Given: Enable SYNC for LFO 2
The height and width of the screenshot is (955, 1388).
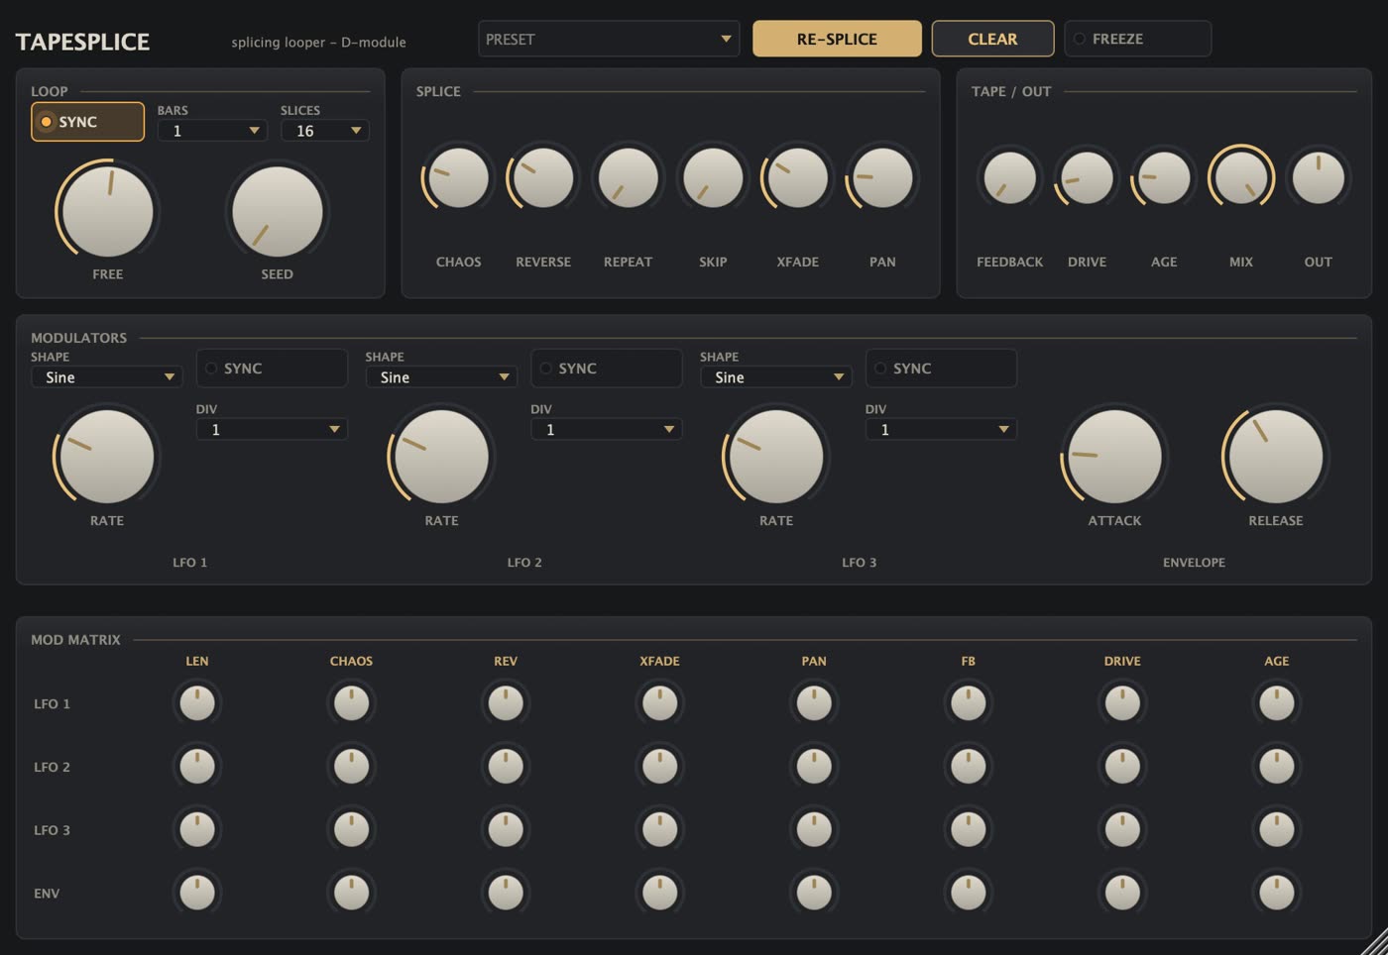Looking at the screenshot, I should pyautogui.click(x=607, y=369).
